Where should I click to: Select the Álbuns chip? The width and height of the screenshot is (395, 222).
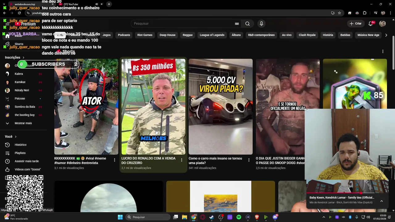click(236, 35)
